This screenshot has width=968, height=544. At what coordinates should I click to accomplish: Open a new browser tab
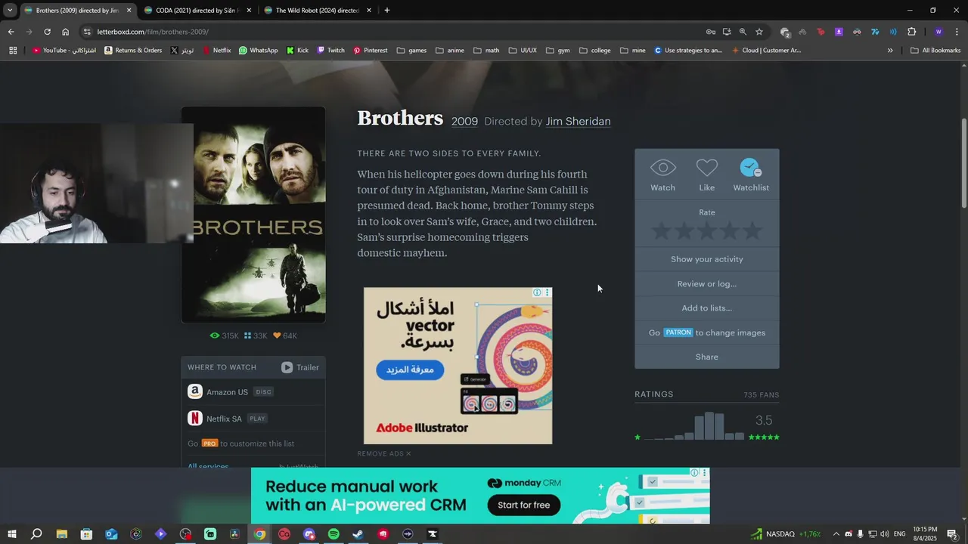386,11
